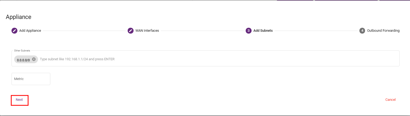Image resolution: width=410 pixels, height=116 pixels.
Task: Open the WAN Interfaces step label
Action: [147, 31]
